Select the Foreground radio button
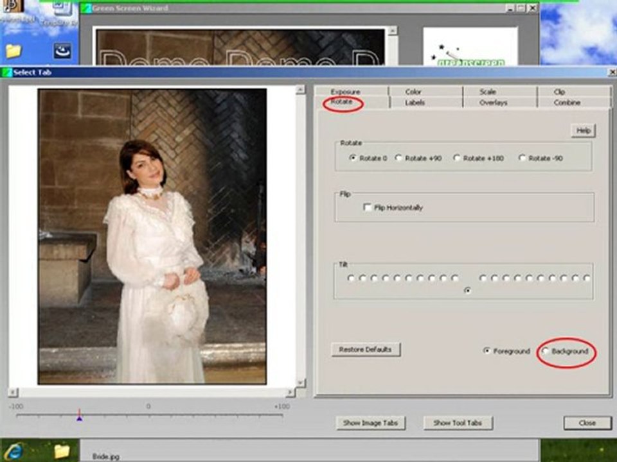The width and height of the screenshot is (617, 462). pos(487,351)
